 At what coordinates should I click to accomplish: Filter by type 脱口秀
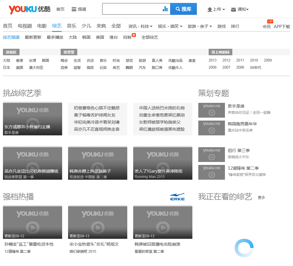157,68
